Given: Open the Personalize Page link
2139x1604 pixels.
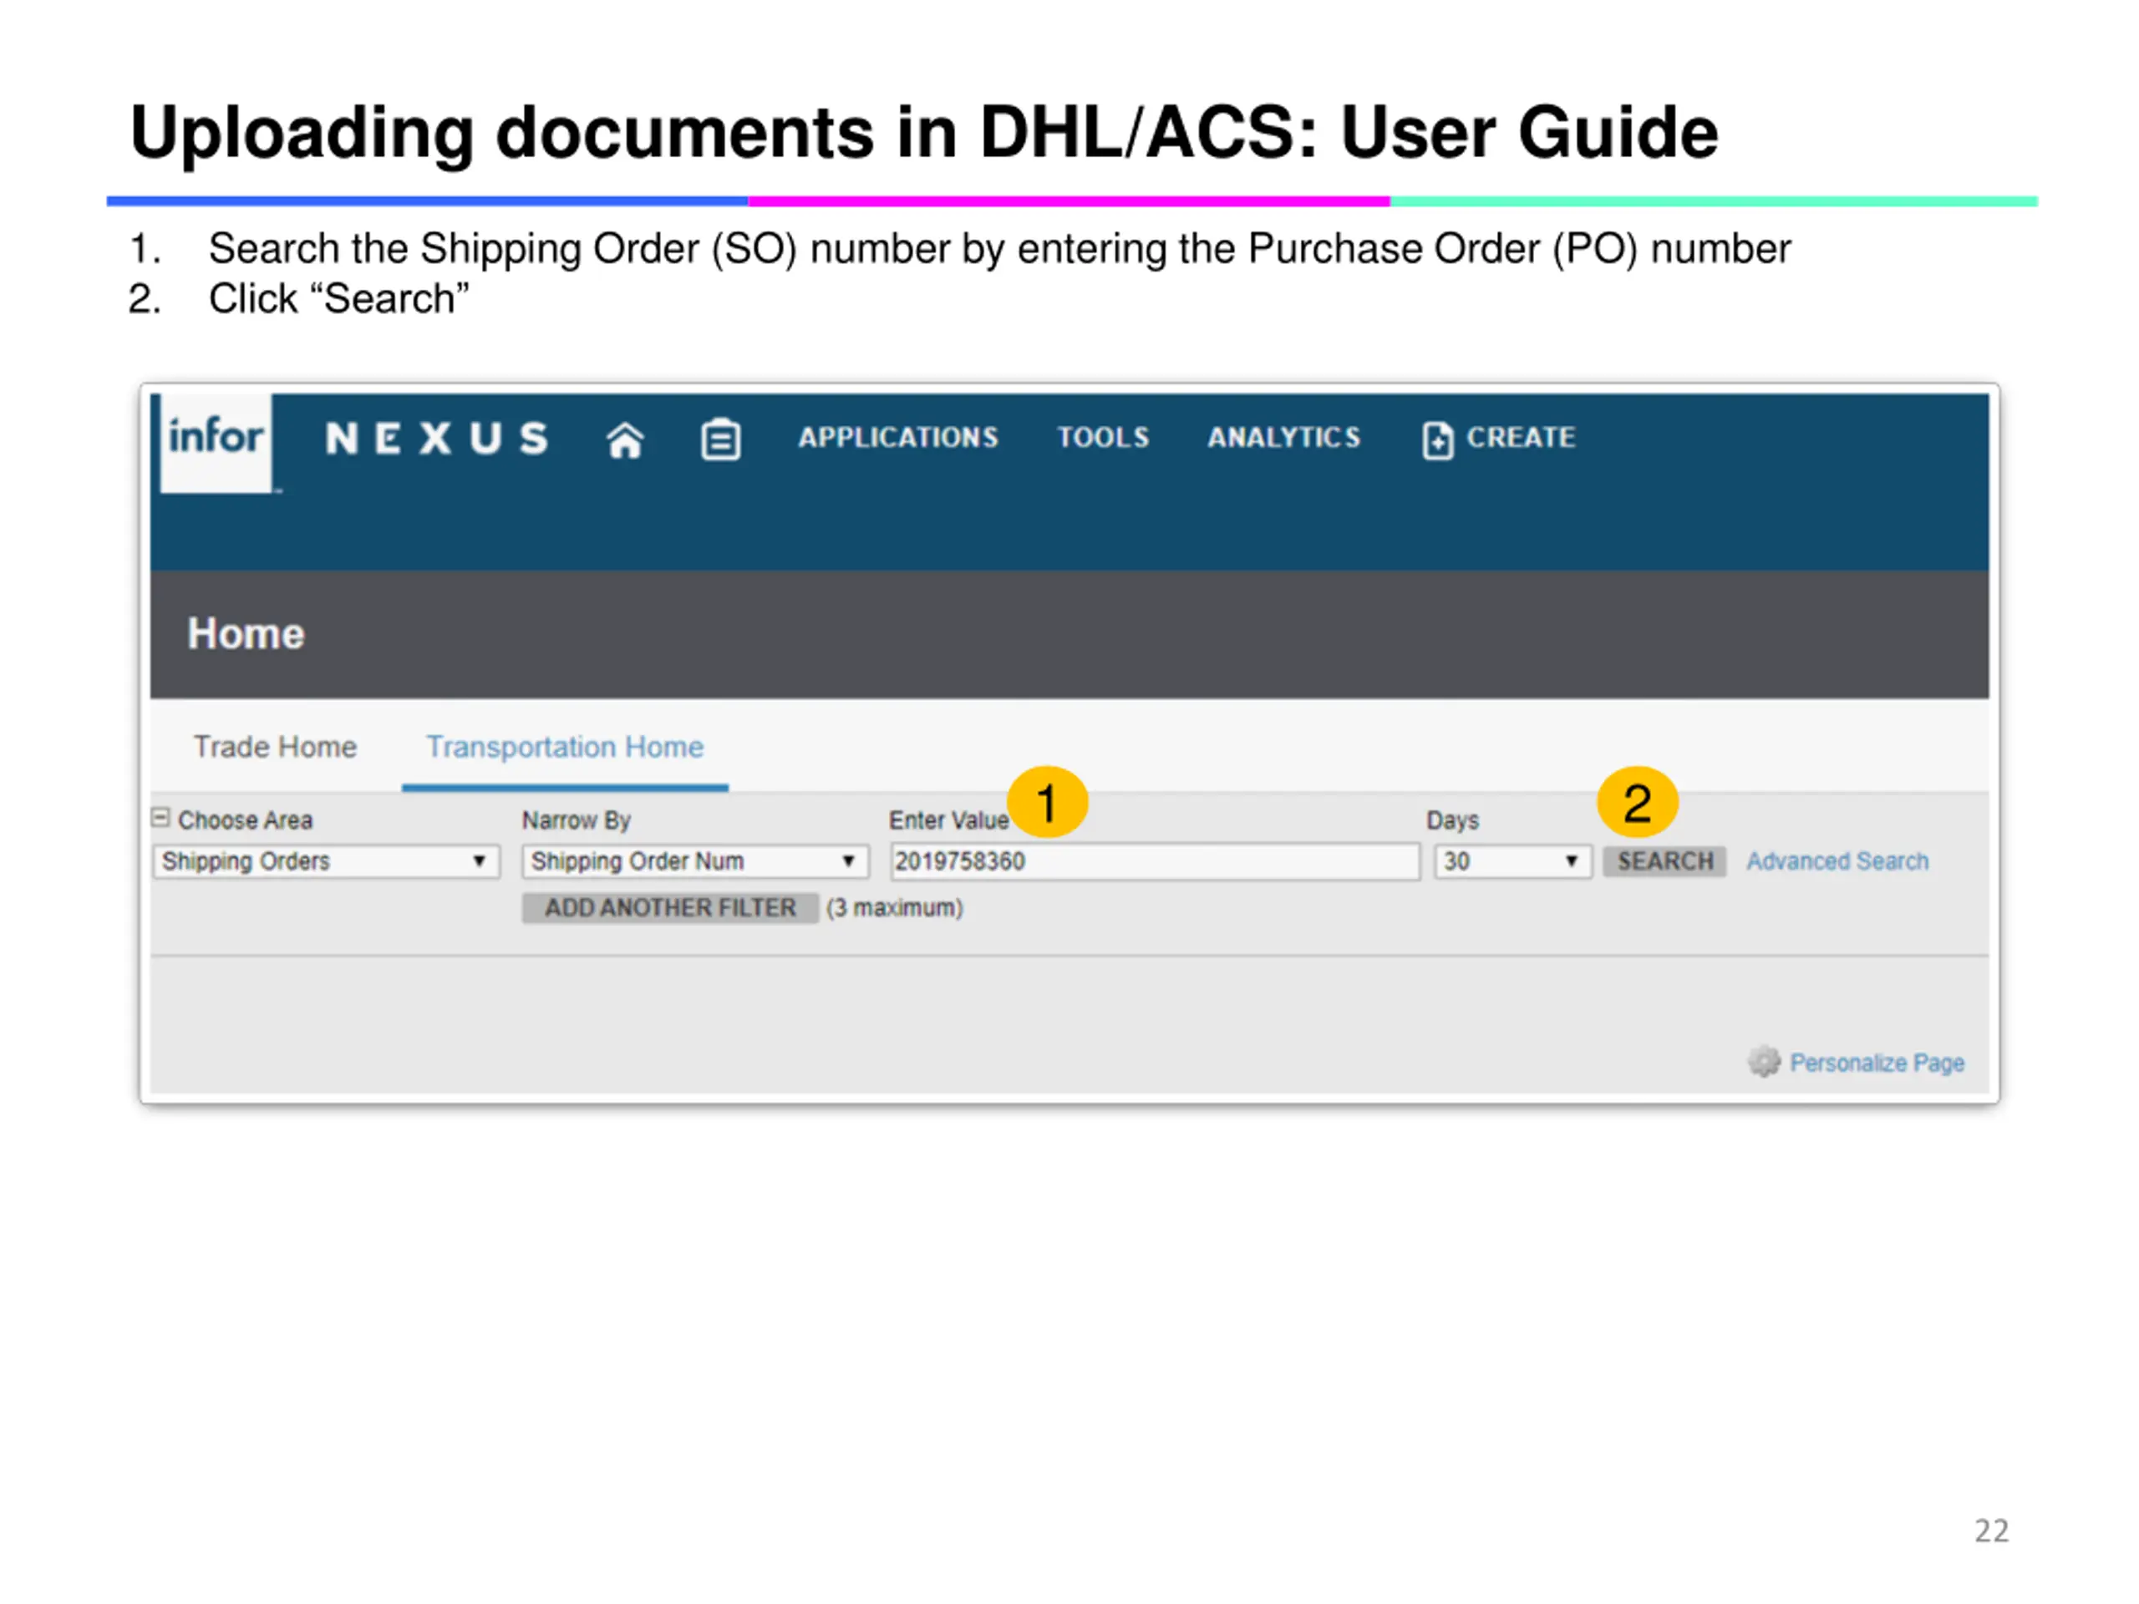Looking at the screenshot, I should point(1876,1063).
